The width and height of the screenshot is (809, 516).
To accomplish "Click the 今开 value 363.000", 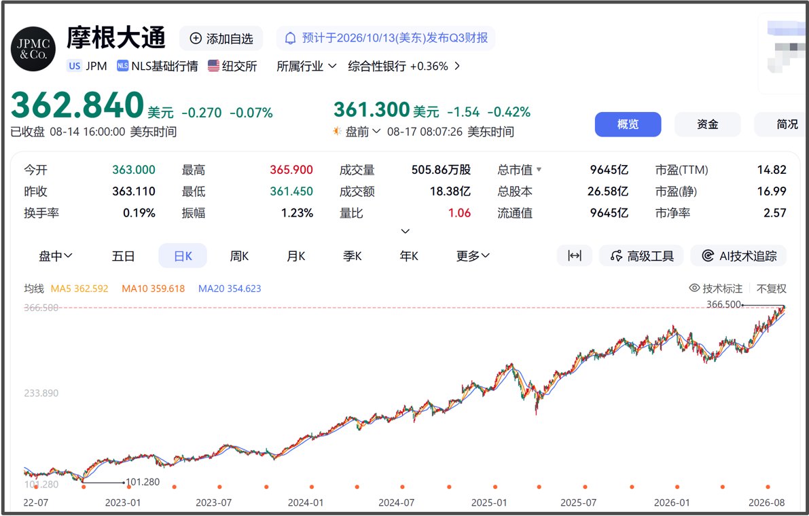I will pyautogui.click(x=134, y=170).
